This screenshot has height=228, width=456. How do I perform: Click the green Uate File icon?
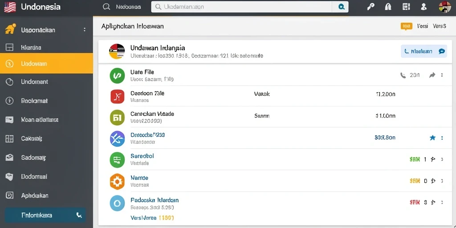117,76
